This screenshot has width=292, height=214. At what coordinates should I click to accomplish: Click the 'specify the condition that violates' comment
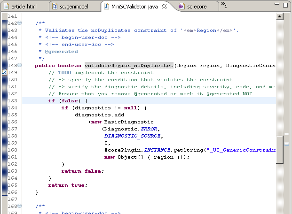pyautogui.click(x=141, y=80)
